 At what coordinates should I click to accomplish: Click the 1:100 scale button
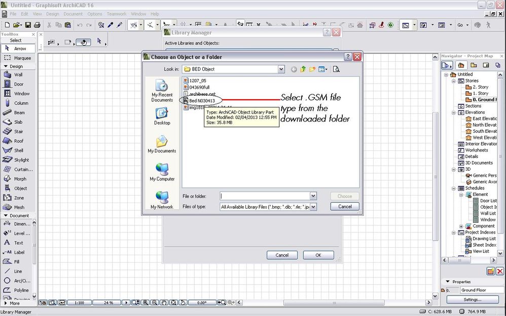coord(79,303)
